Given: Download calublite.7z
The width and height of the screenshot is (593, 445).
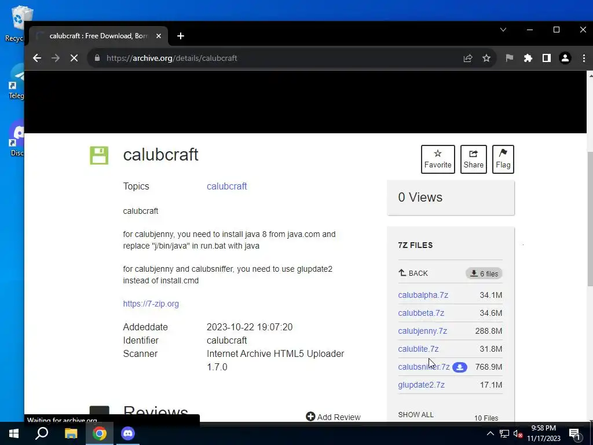Looking at the screenshot, I should (x=418, y=349).
